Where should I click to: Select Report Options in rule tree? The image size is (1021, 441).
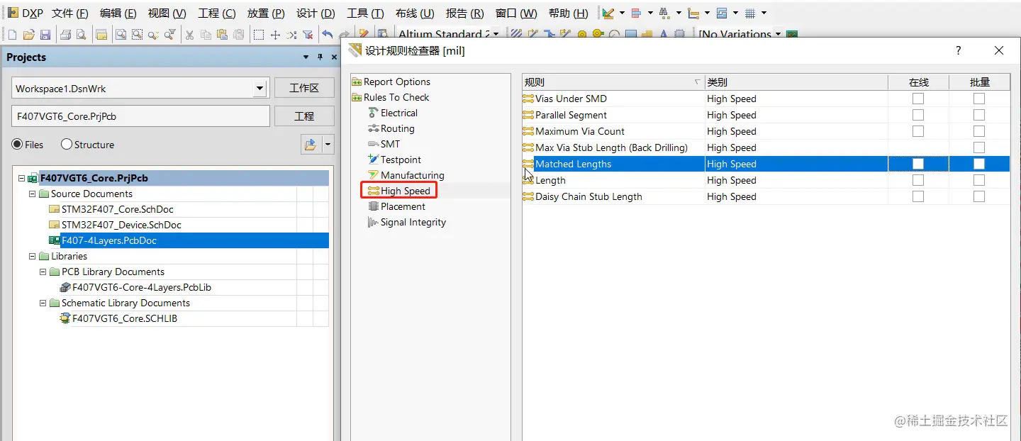(397, 82)
